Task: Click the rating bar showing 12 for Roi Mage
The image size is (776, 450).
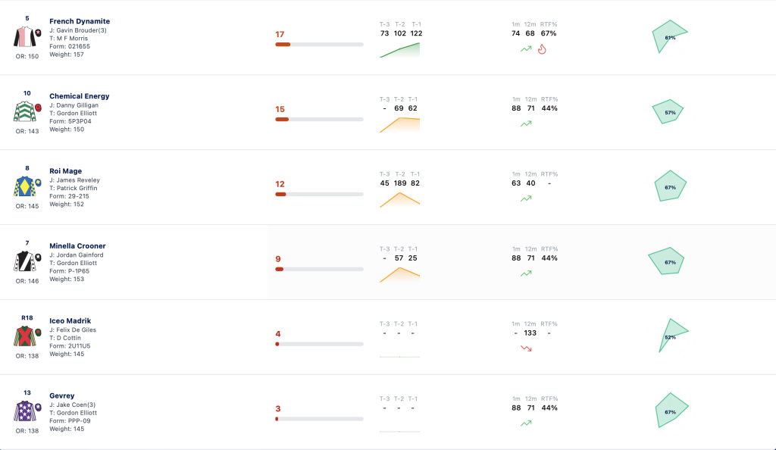Action: click(319, 195)
